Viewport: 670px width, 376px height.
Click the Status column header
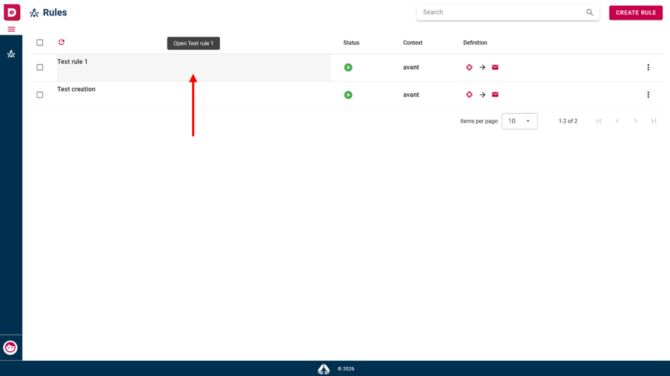[x=351, y=43]
